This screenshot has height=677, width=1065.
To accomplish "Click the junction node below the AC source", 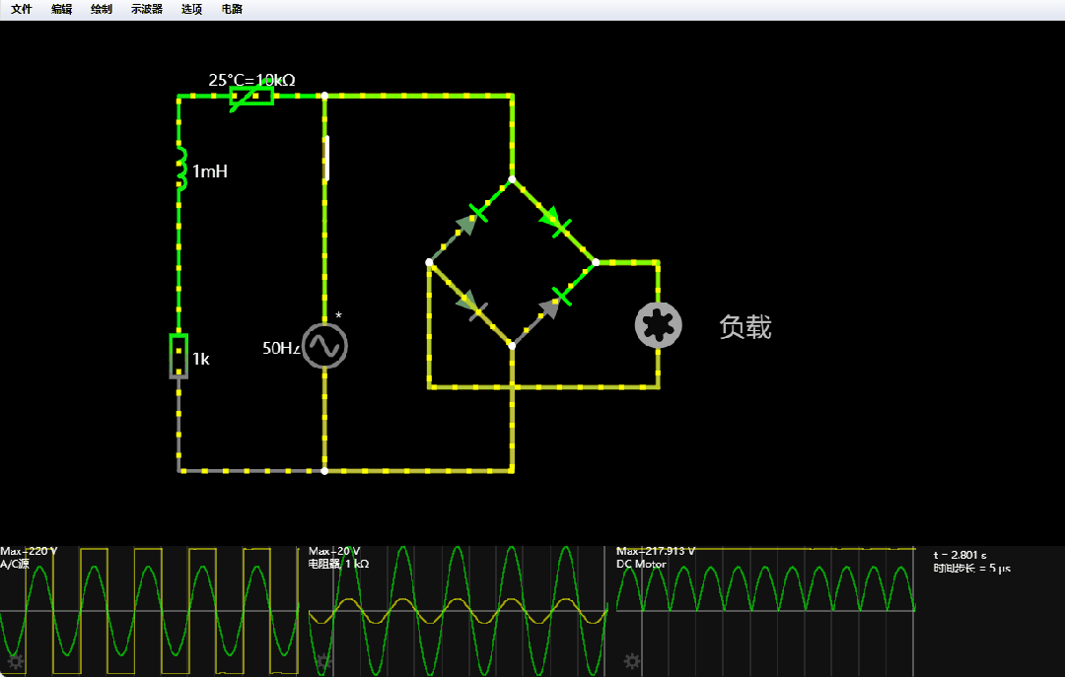I will (324, 471).
